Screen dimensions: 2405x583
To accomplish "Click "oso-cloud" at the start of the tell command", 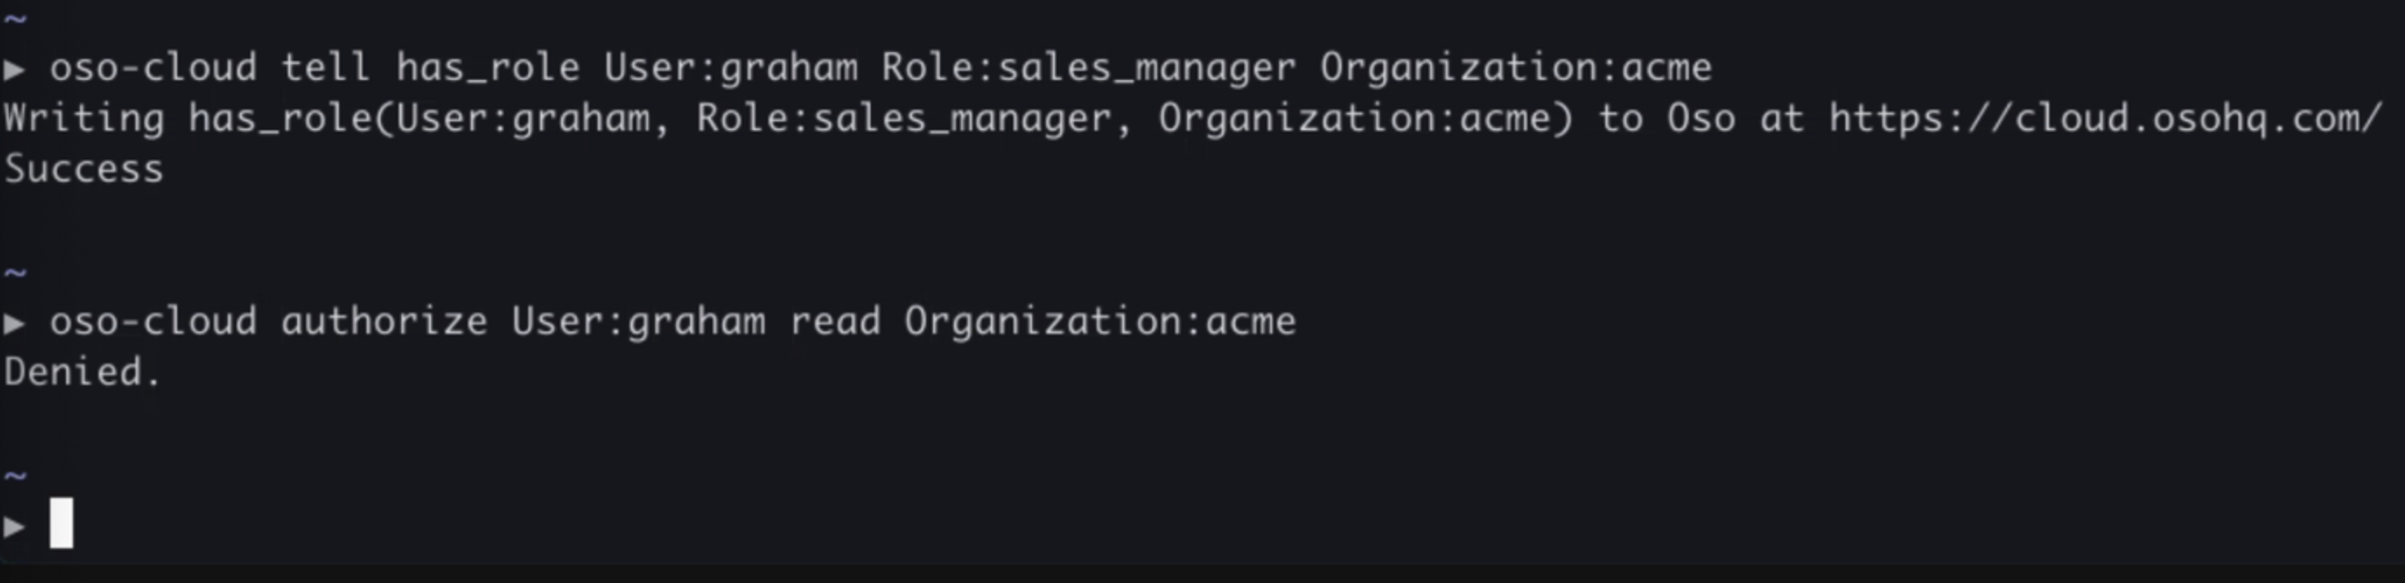I will click(153, 68).
